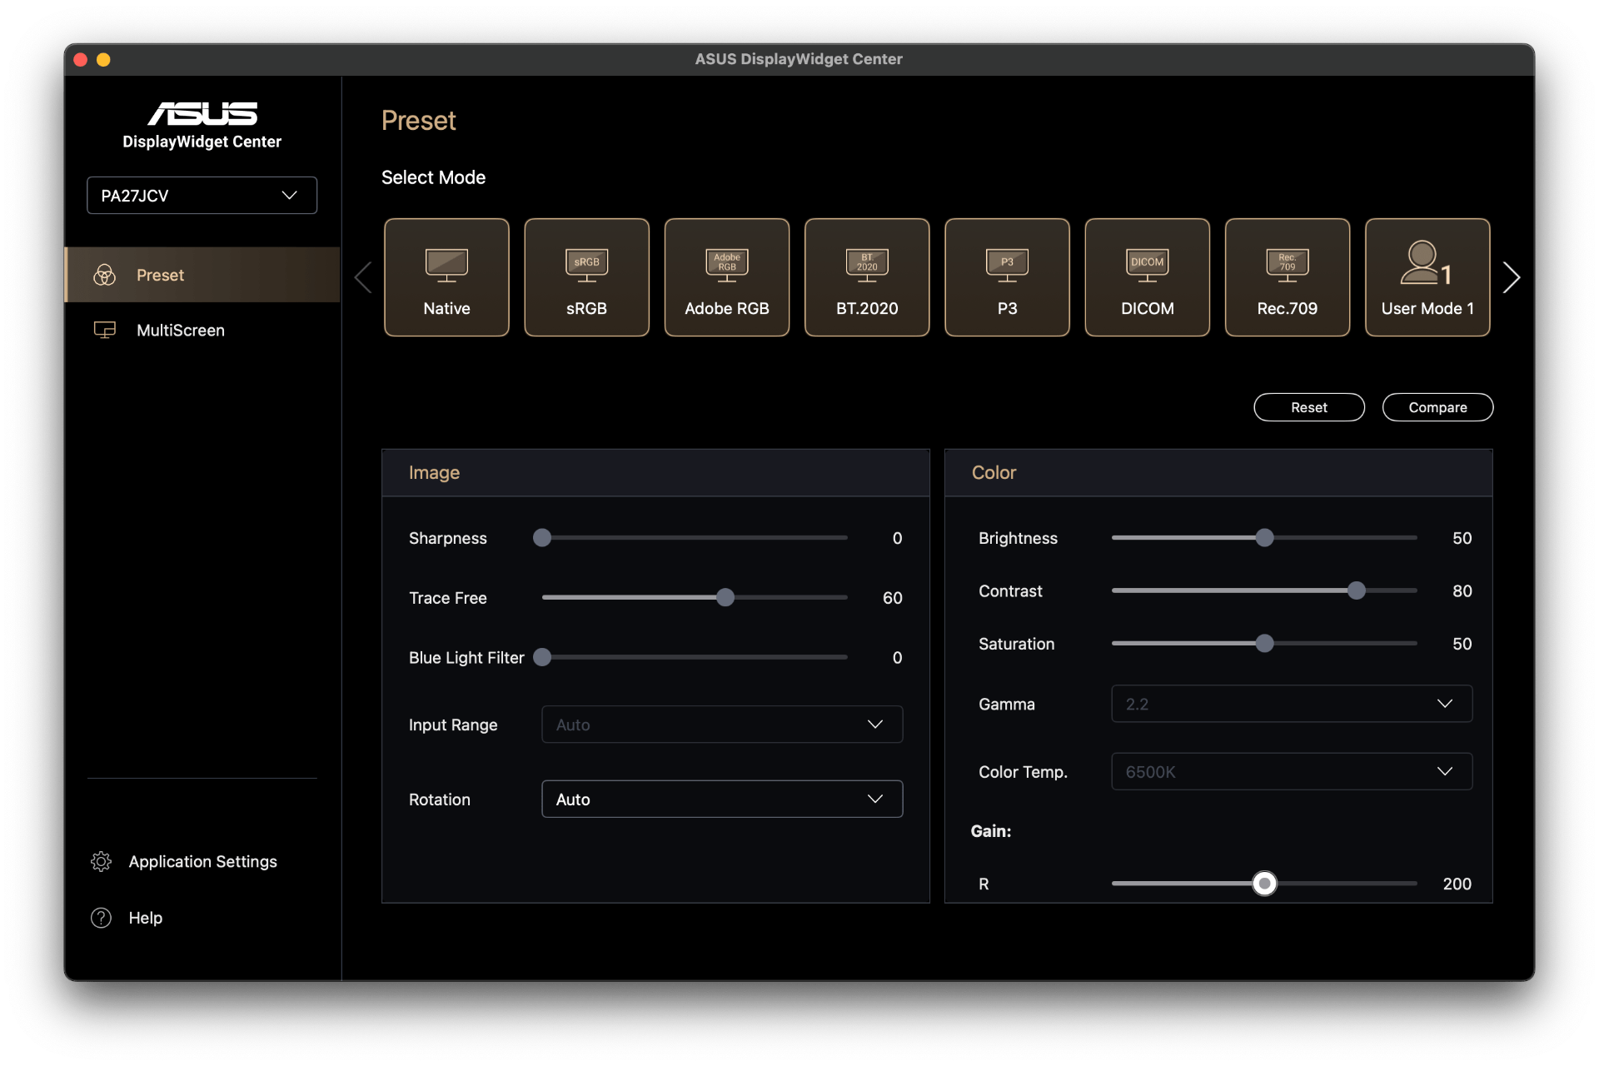Select the DICOM preset icon

(1147, 277)
